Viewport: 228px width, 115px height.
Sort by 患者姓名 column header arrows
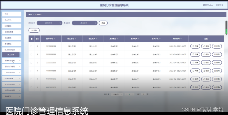[139, 39]
